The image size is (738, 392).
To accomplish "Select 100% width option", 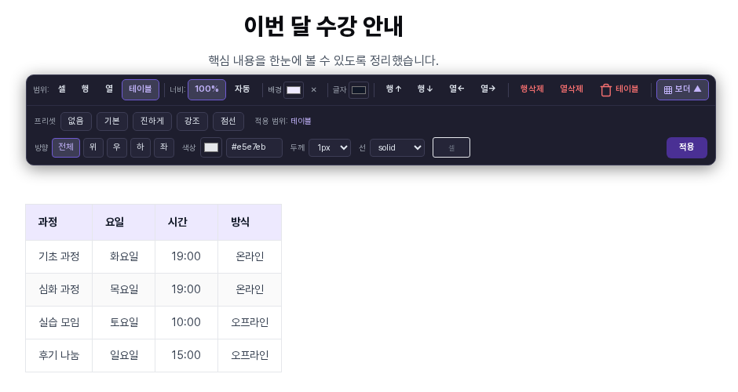I will click(206, 89).
